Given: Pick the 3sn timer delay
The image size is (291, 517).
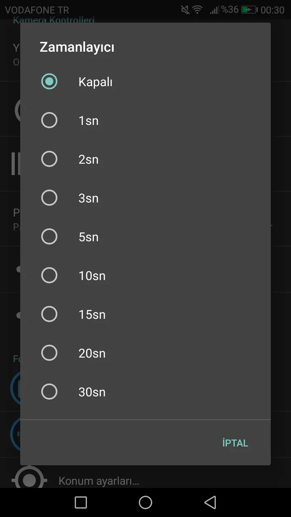Looking at the screenshot, I should pos(145,198).
